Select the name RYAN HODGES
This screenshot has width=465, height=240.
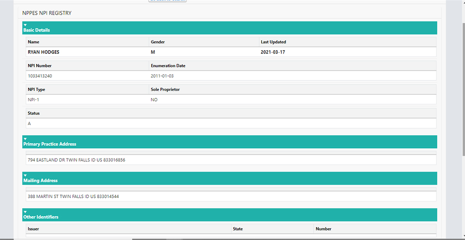pyautogui.click(x=44, y=52)
